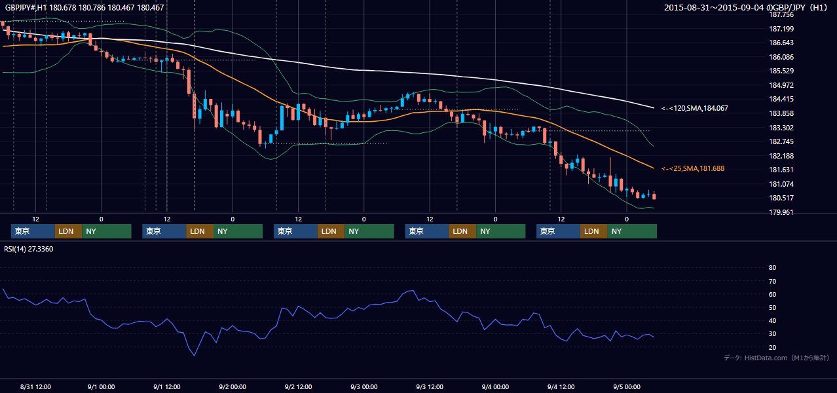The width and height of the screenshot is (837, 393).
Task: Click price axis value 181.631
Action: [782, 170]
